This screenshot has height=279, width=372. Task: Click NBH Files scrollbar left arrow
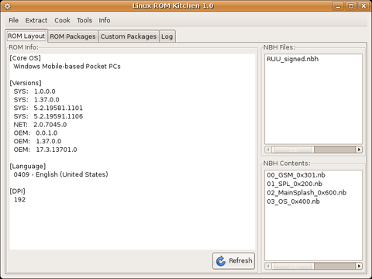(268, 150)
